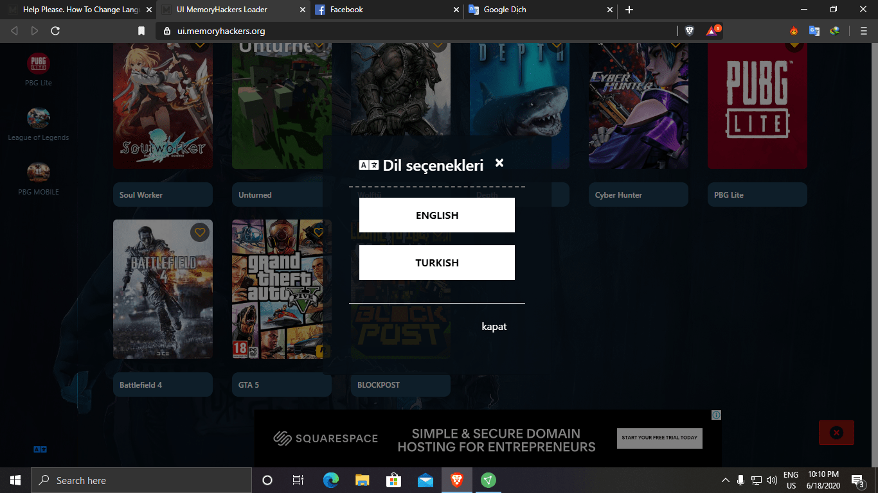
Task: Open the PBG MOBILE sidebar icon
Action: click(39, 173)
